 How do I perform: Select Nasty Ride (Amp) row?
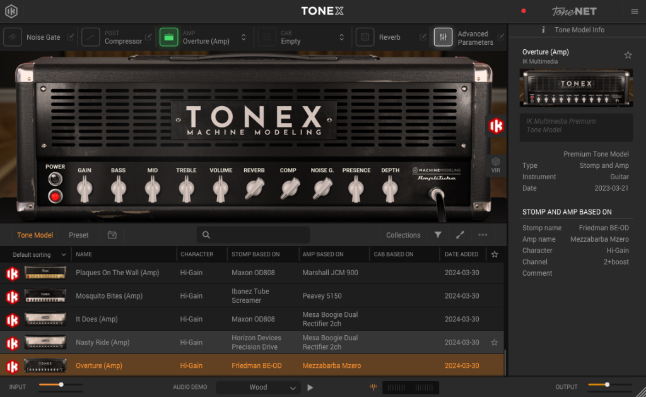pyautogui.click(x=252, y=342)
